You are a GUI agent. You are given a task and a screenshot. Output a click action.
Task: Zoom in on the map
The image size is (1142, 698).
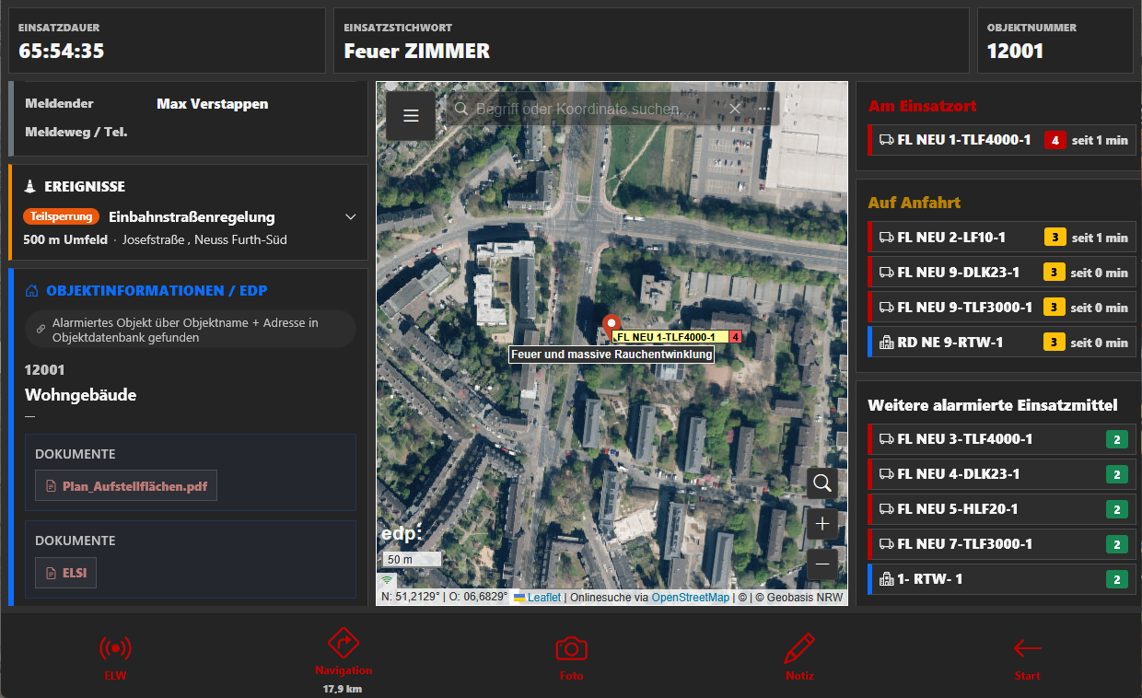click(x=822, y=524)
